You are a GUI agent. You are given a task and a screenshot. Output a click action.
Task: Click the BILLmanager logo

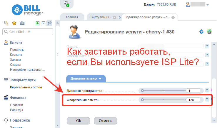tap(27, 10)
